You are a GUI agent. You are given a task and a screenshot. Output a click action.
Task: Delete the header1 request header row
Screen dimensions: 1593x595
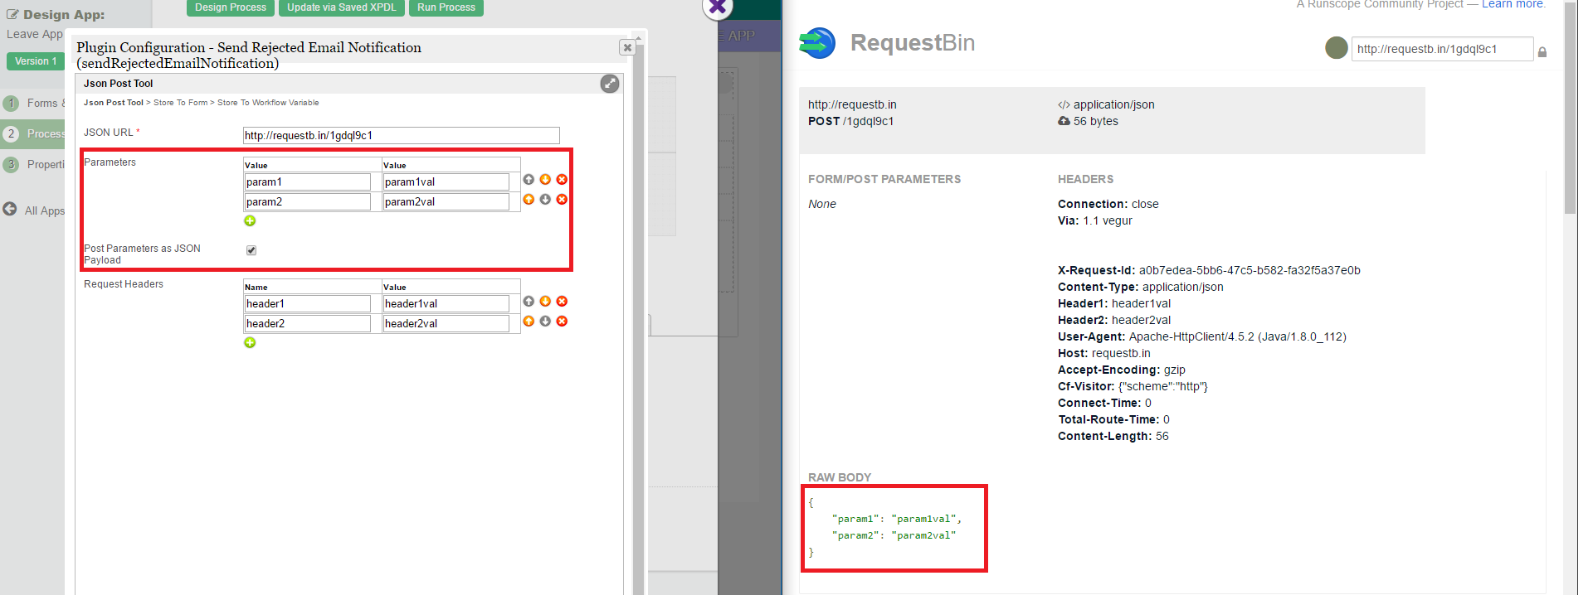click(x=562, y=302)
